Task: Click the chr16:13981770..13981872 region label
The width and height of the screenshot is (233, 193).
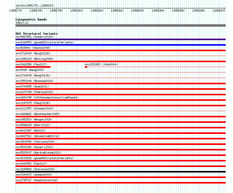Action: pos(35,6)
